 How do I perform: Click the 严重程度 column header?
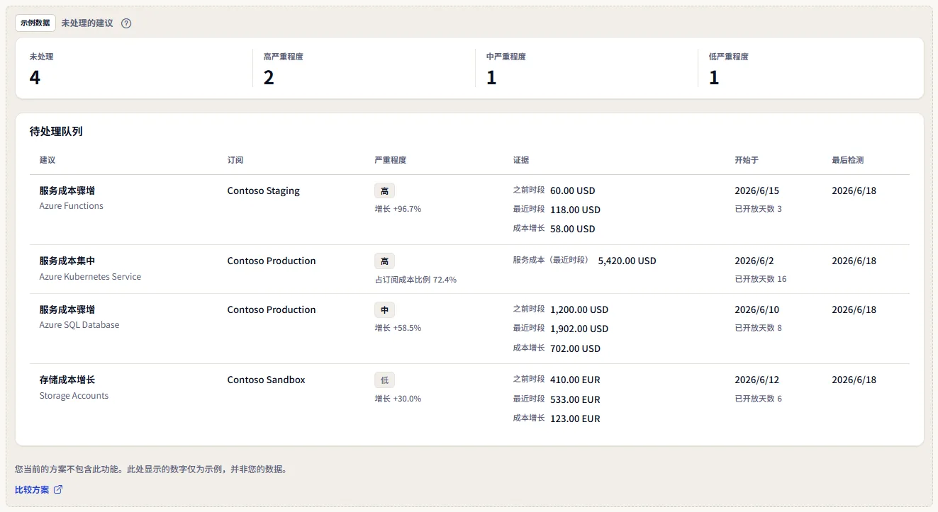pyautogui.click(x=391, y=160)
